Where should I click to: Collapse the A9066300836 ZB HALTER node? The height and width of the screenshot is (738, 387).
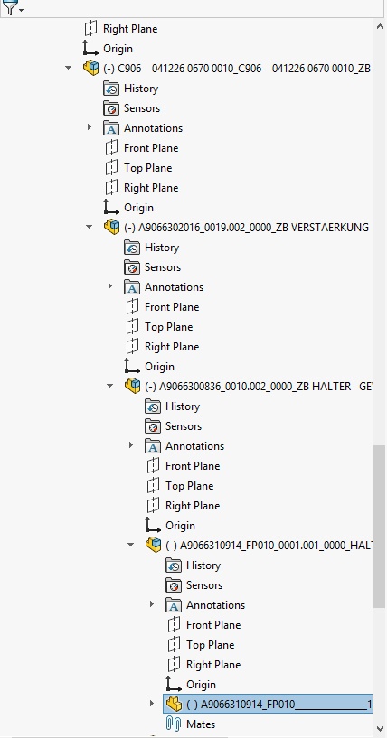[109, 387]
